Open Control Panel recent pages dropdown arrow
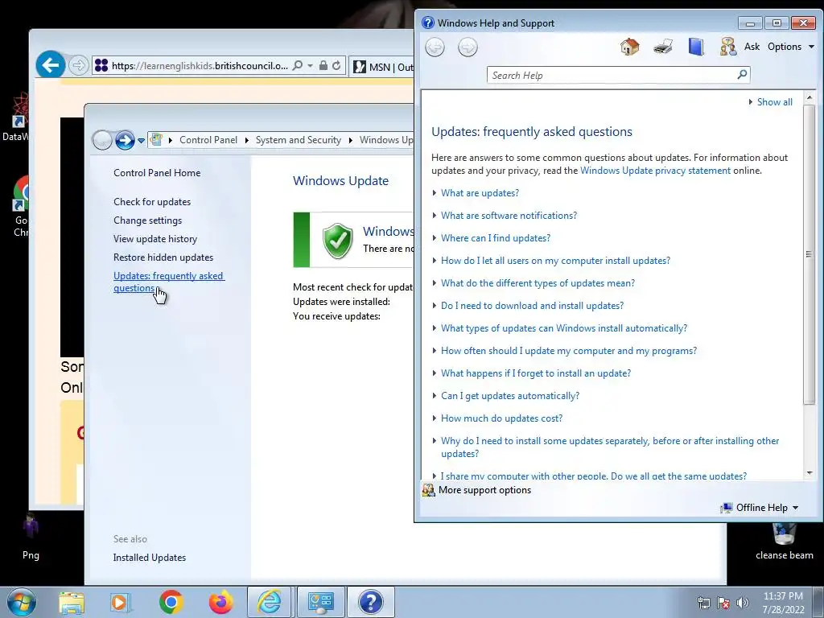Image resolution: width=824 pixels, height=618 pixels. coord(141,141)
